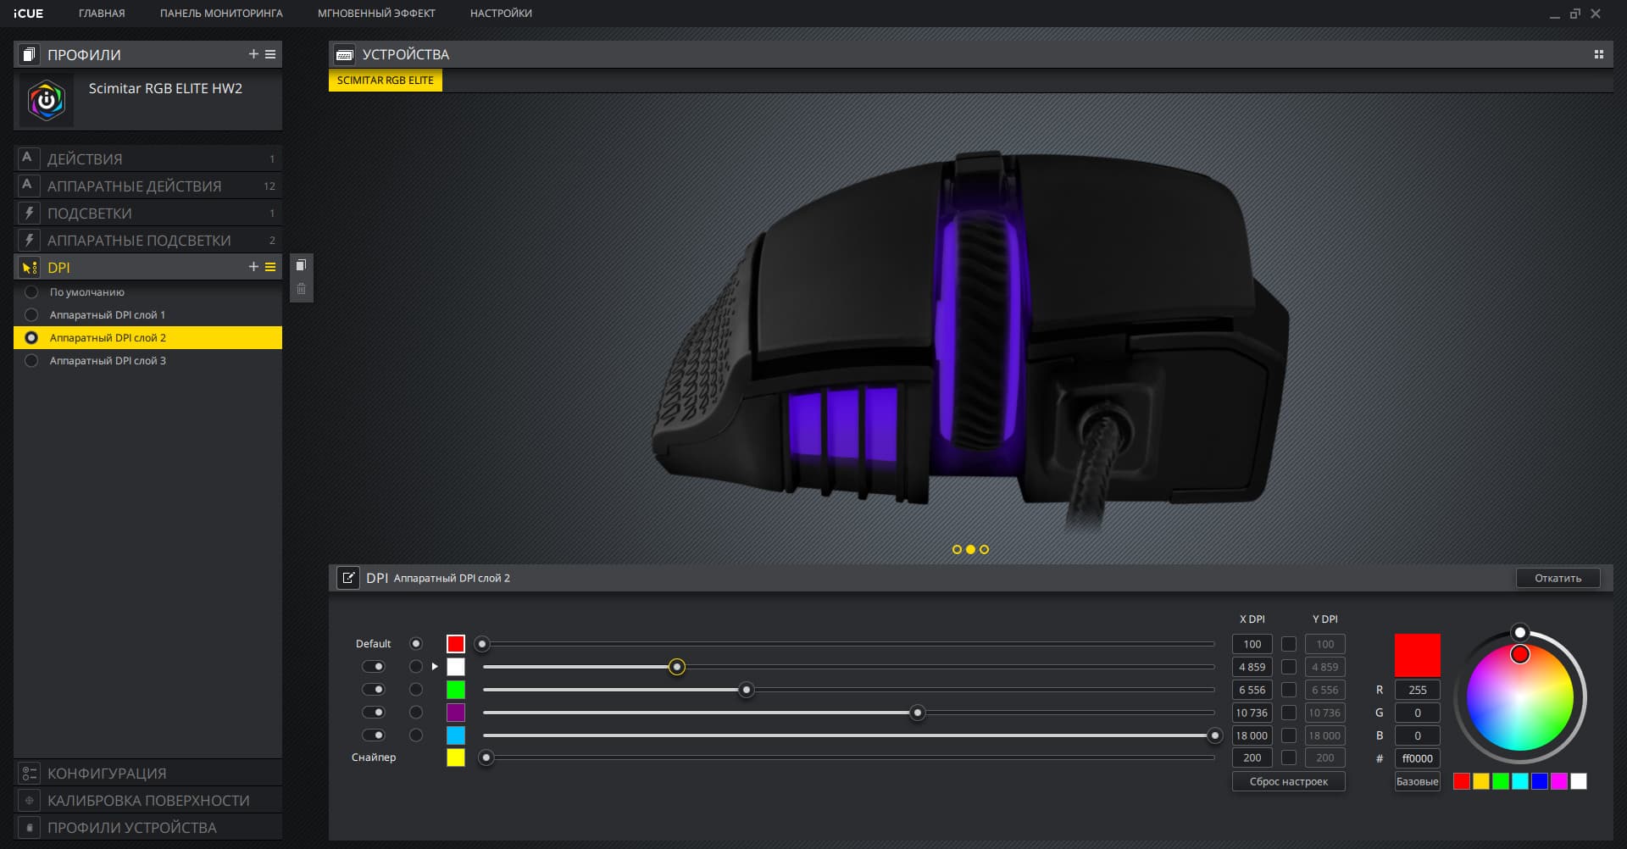The image size is (1627, 849).
Task: Click the Actions section 'A' icon
Action: [x=27, y=158]
